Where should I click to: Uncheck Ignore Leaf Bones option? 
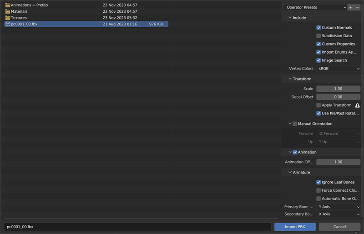[318, 182]
